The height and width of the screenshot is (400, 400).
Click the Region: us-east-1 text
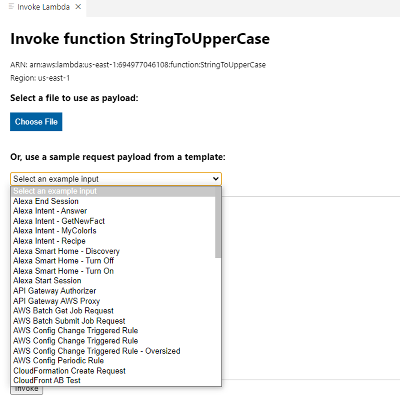point(40,78)
